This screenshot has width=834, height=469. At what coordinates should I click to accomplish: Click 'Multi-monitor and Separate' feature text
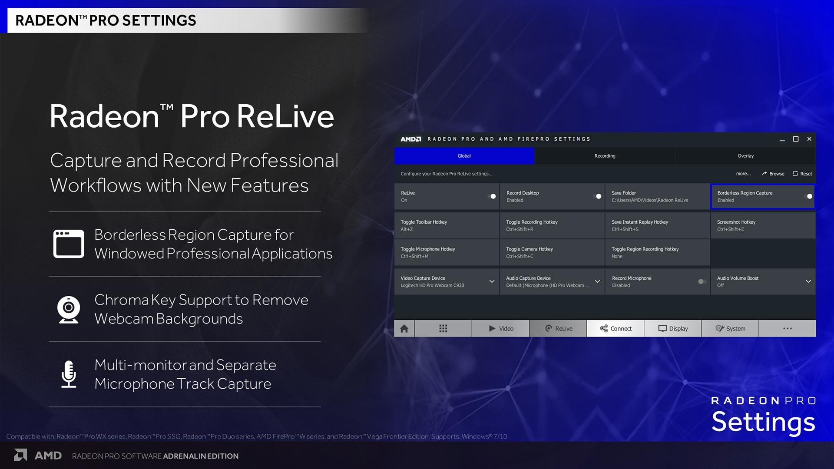(x=185, y=365)
